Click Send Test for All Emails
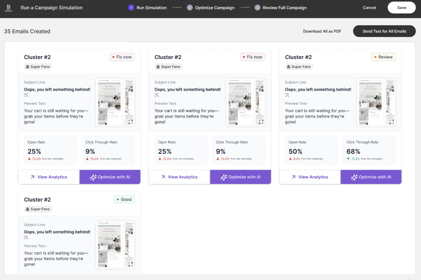 pyautogui.click(x=384, y=31)
